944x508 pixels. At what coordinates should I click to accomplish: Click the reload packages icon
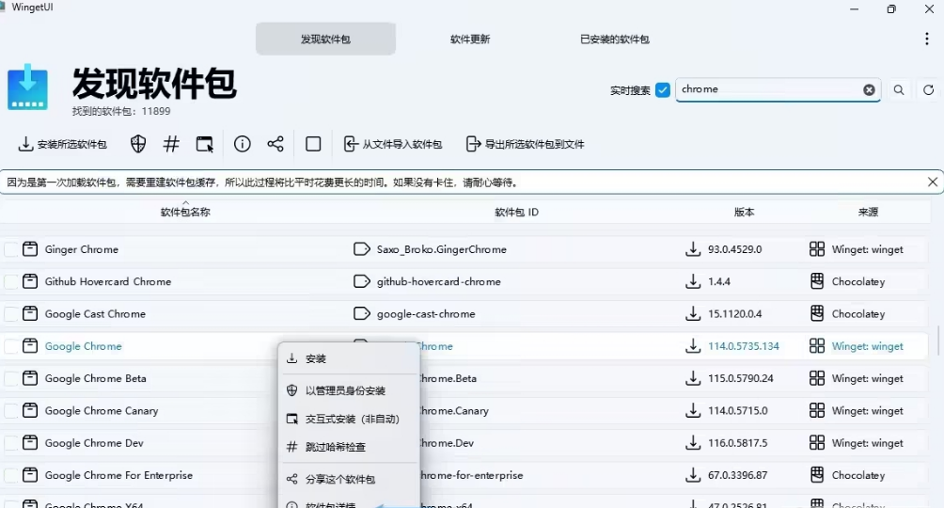pos(928,89)
